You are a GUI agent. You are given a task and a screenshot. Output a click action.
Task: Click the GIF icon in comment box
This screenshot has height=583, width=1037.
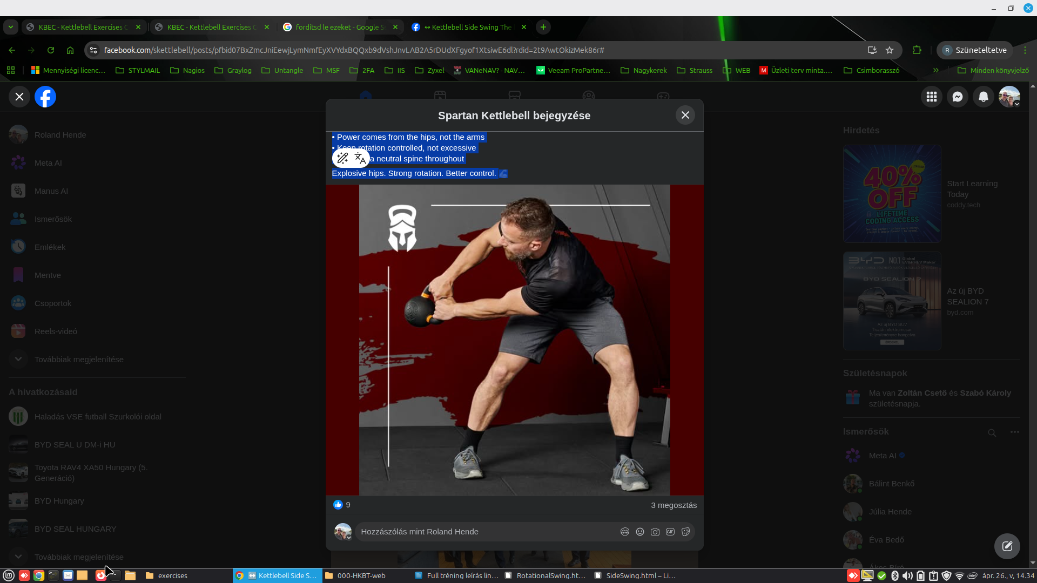point(670,532)
